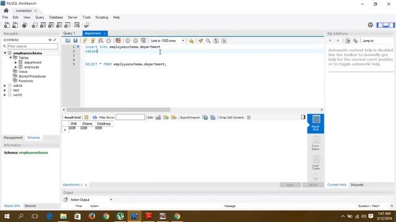Commit transaction icon in editor toolbar
Image resolution: width=396 pixels, height=222 pixels.
click(128, 41)
